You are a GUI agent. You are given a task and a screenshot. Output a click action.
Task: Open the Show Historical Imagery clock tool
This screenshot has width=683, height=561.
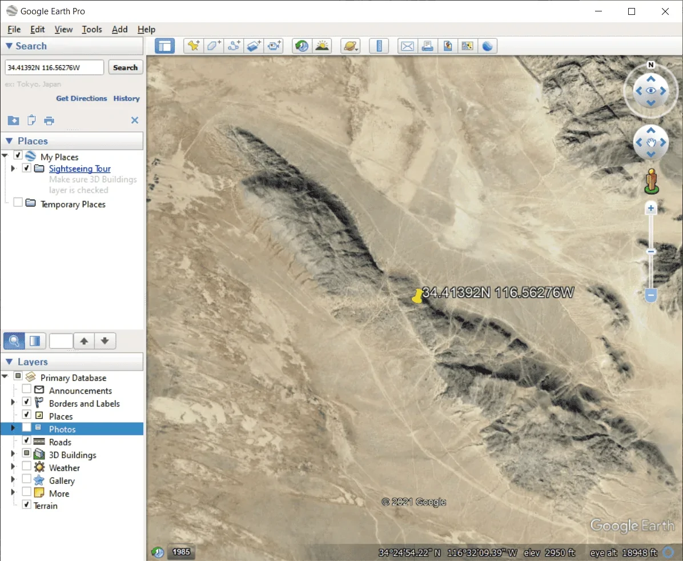pyautogui.click(x=302, y=46)
